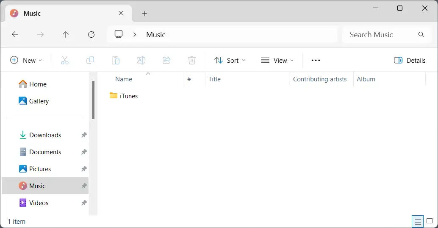Click the Delete trash can icon
Screen dimensions: 438x228
(x=192, y=60)
